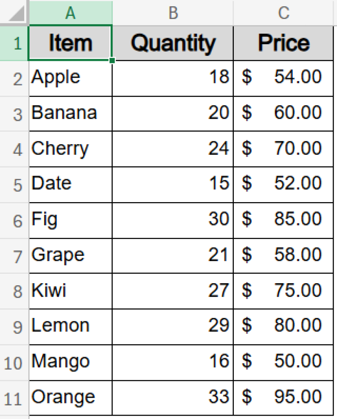The image size is (337, 419).
Task: Click the Quantity header cell
Action: (172, 42)
